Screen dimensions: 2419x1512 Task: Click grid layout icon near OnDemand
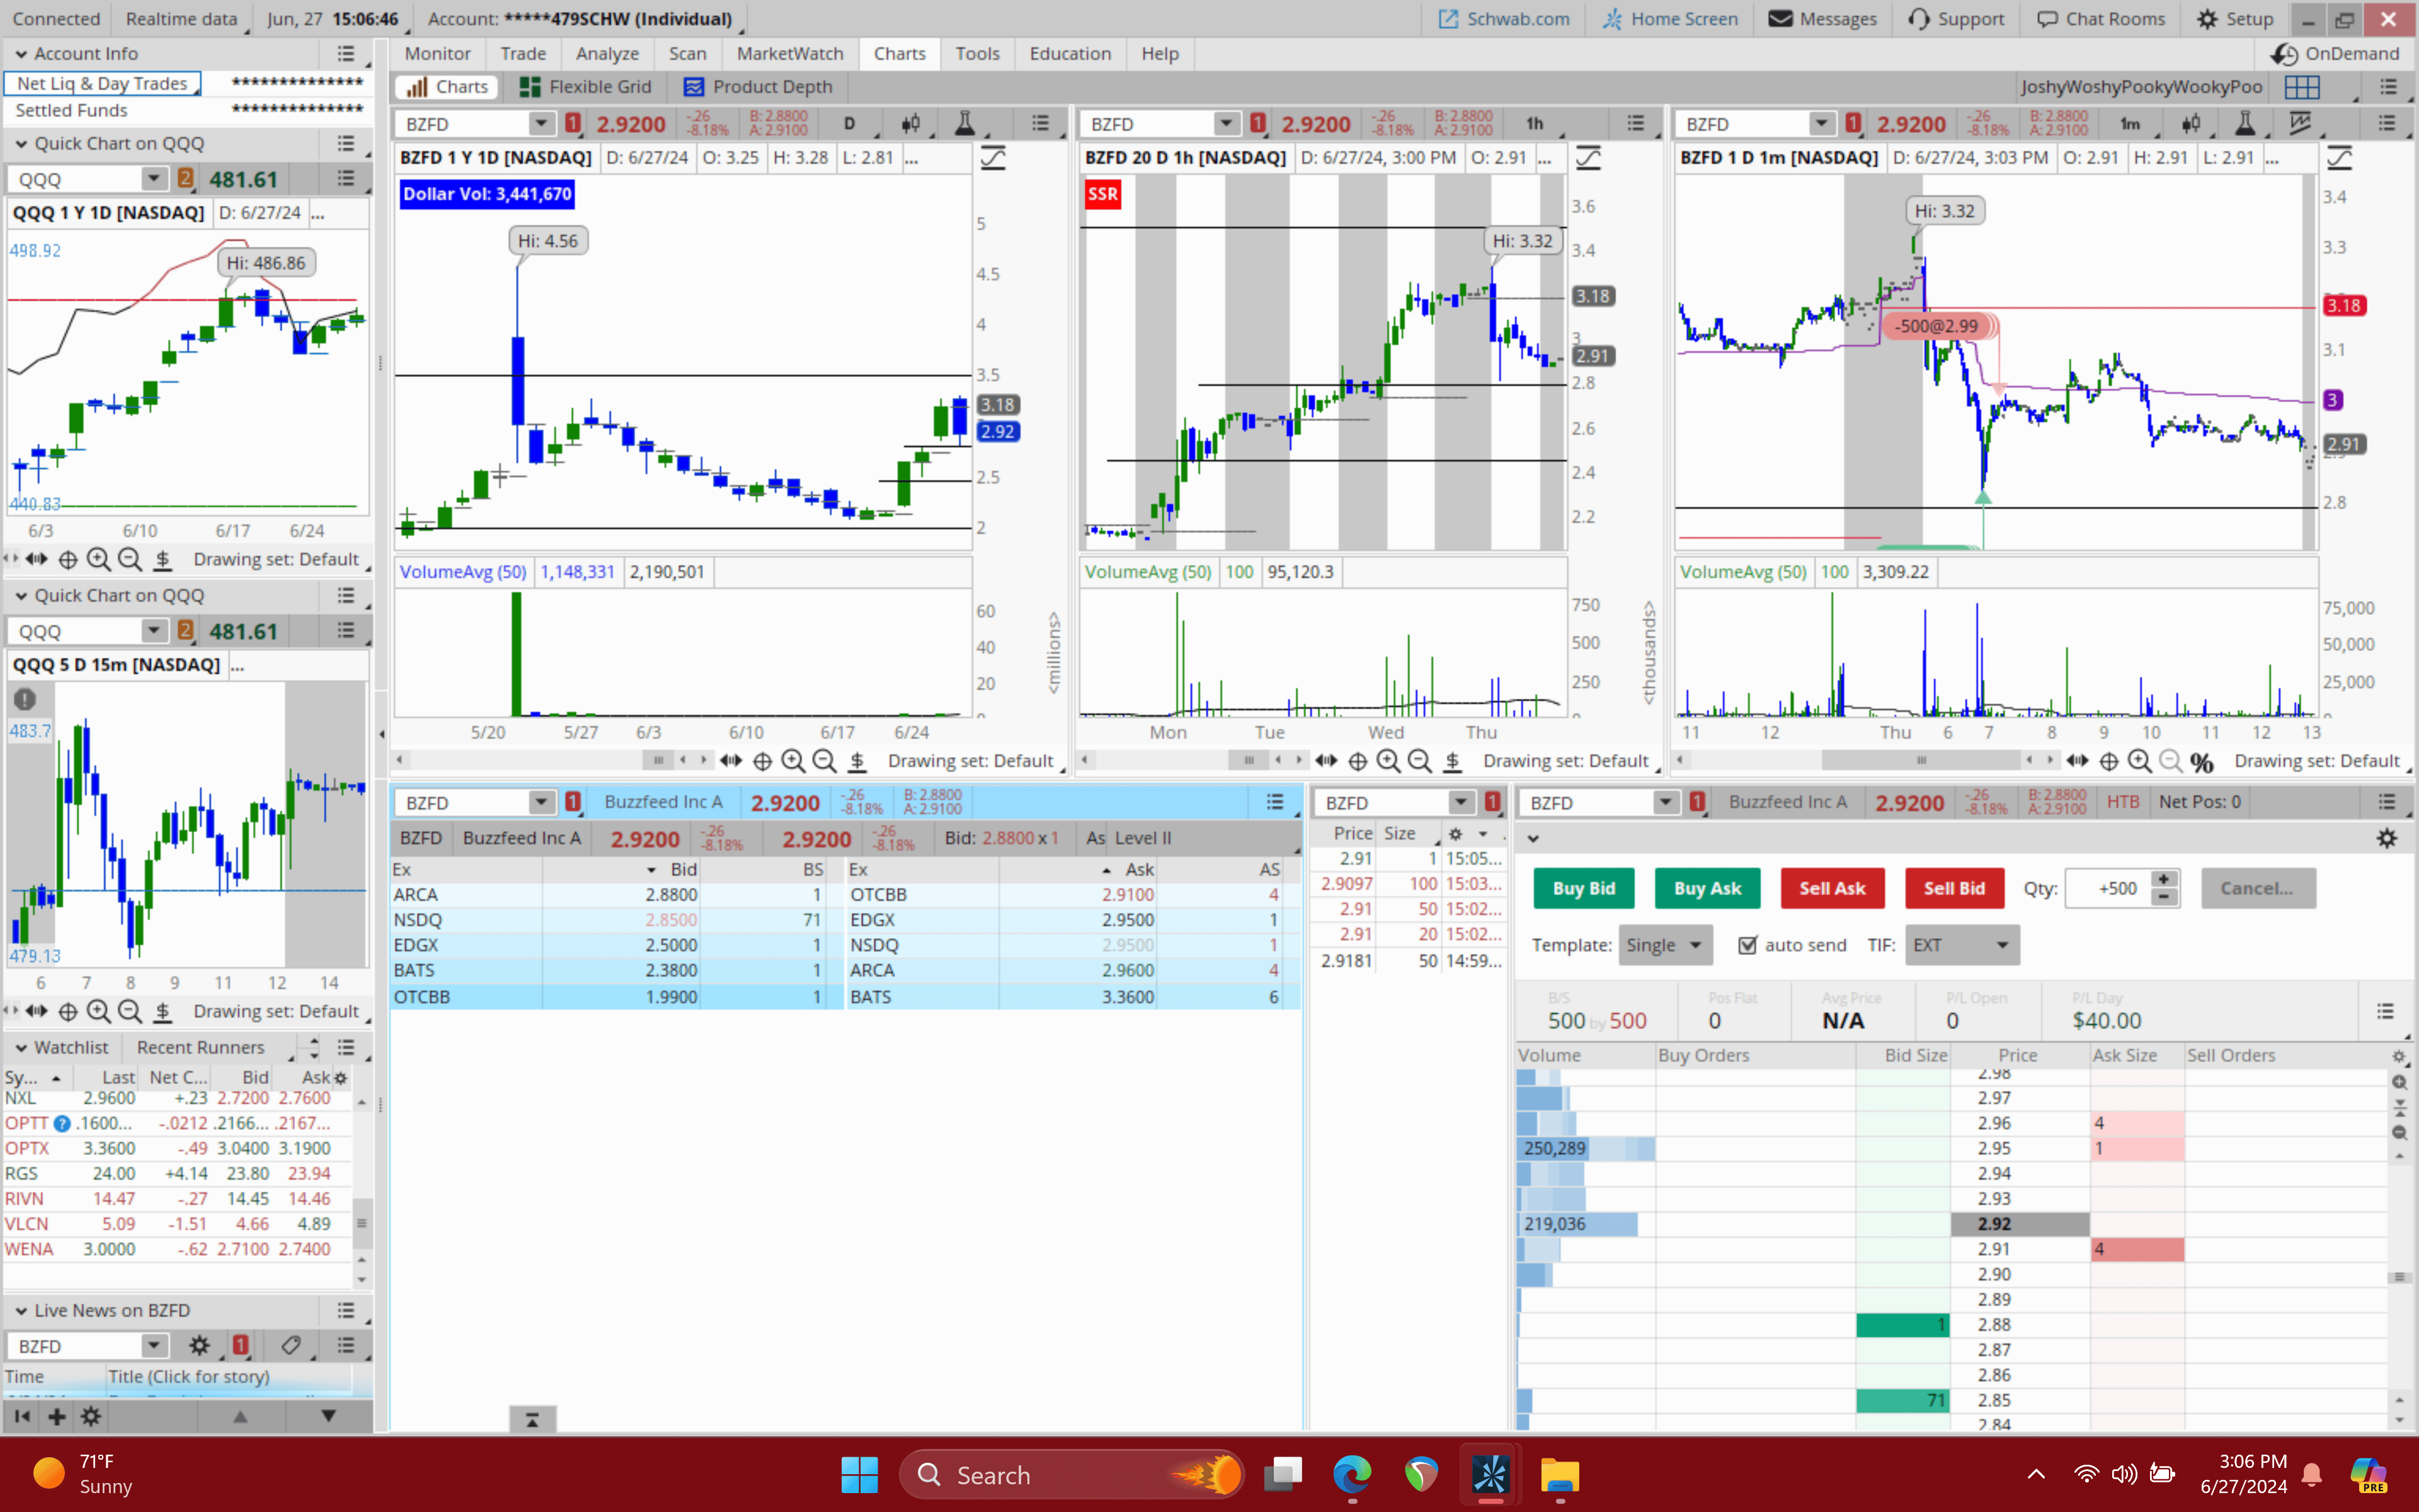[2301, 87]
